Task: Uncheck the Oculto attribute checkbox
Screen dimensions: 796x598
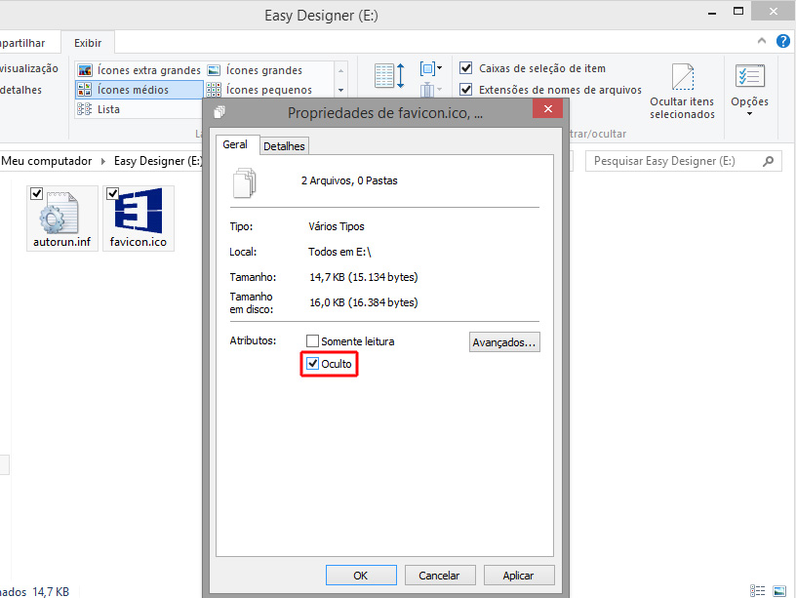Action: point(313,364)
